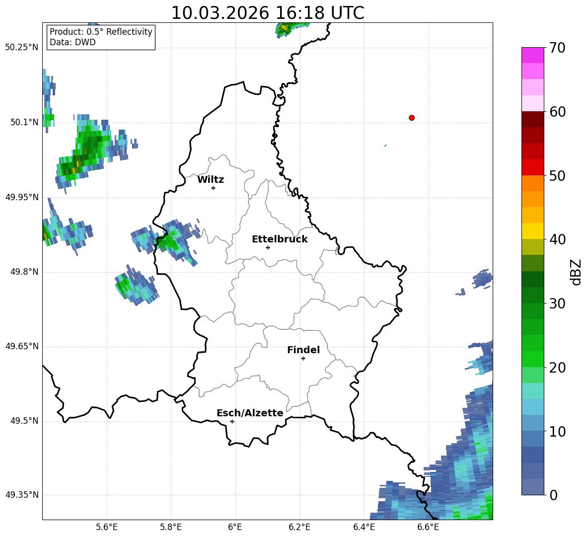This screenshot has width=588, height=537.
Task: Click the 70 colorbar tick label
Action: pyautogui.click(x=557, y=48)
